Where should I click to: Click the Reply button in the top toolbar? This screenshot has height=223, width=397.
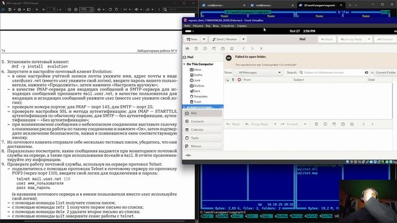pyautogui.click(x=327, y=39)
